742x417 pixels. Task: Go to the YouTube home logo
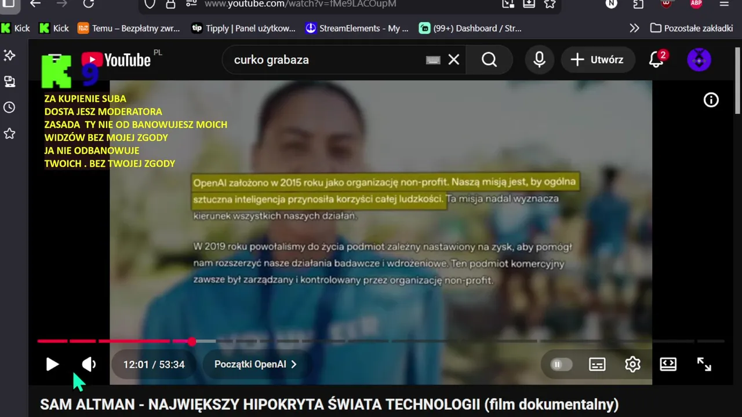point(116,60)
